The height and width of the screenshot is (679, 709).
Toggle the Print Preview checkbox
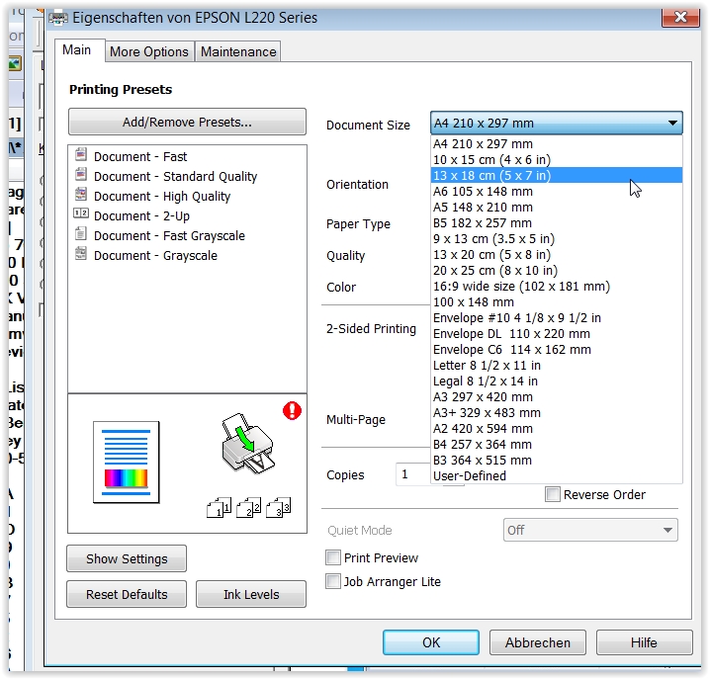pyautogui.click(x=334, y=558)
